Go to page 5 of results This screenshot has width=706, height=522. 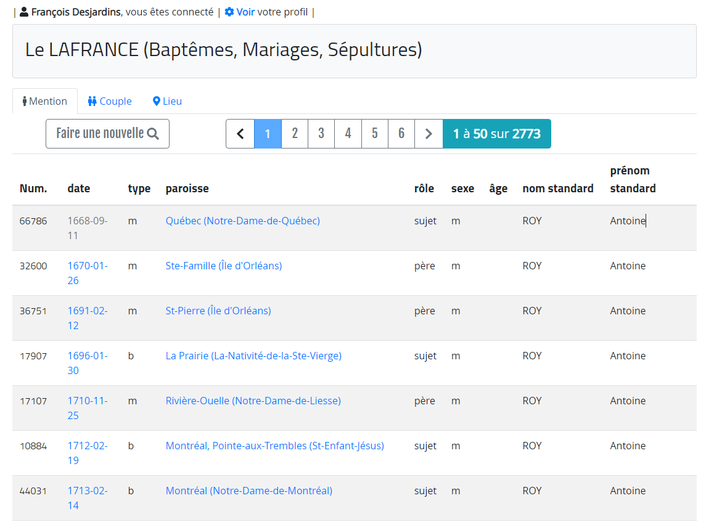tap(374, 134)
